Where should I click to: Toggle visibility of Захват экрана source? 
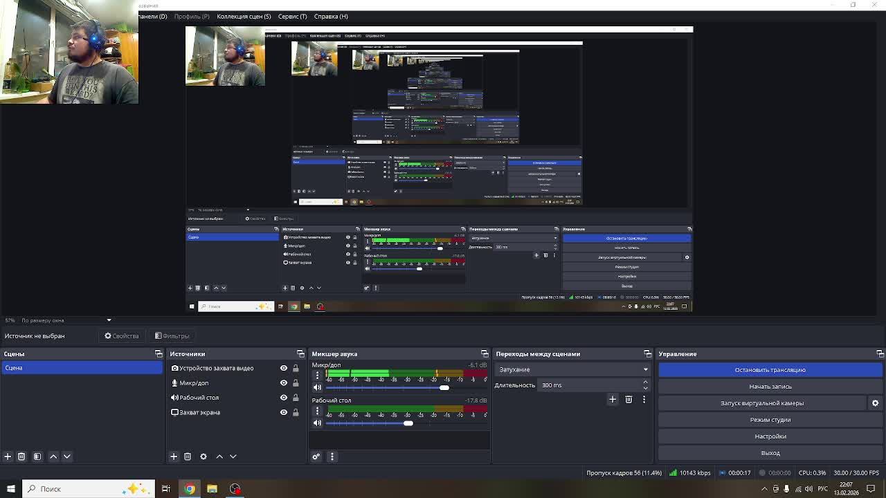[284, 412]
